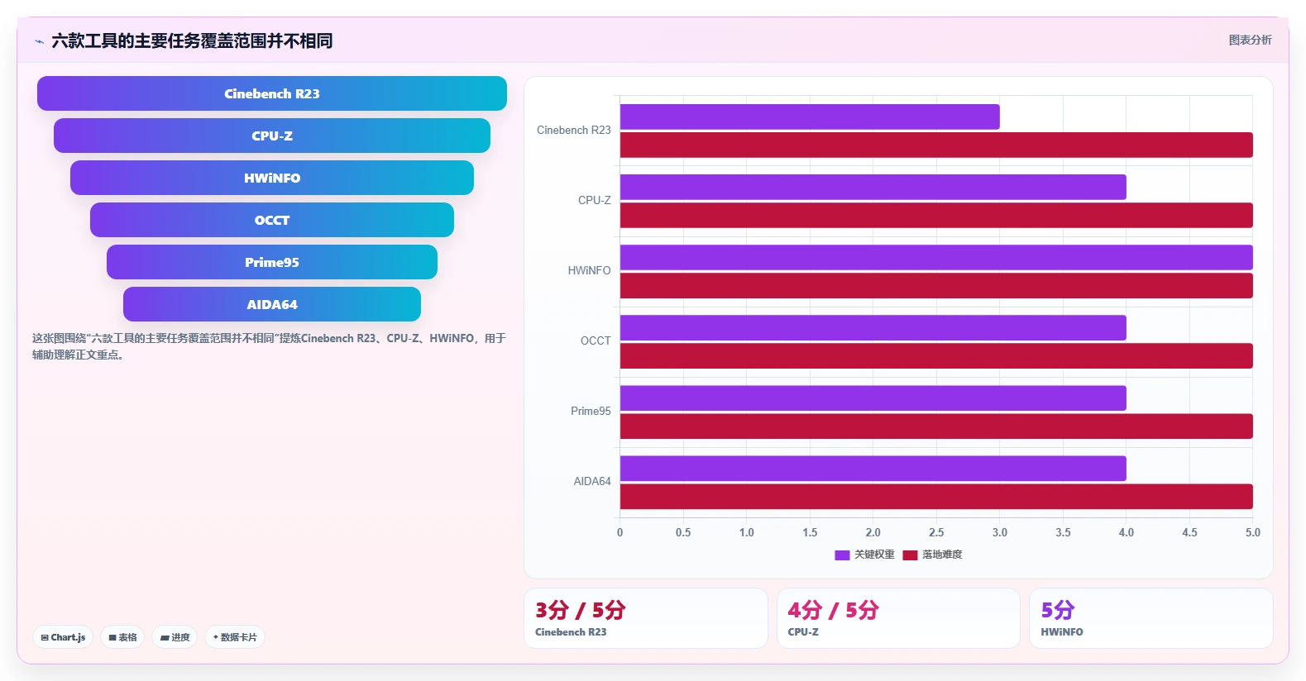Click the purple 关键权重 bar for CPU-Z
Viewport: 1306px width, 681px height.
tap(873, 187)
